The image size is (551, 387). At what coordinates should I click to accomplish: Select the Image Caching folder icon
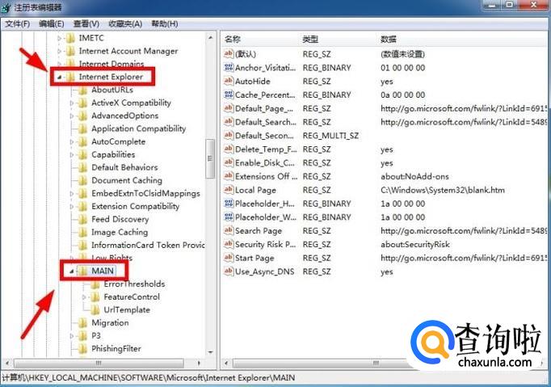coord(83,233)
